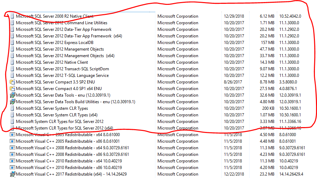Click icon of SQL Server 2008 R2 Native Client

[12, 16]
